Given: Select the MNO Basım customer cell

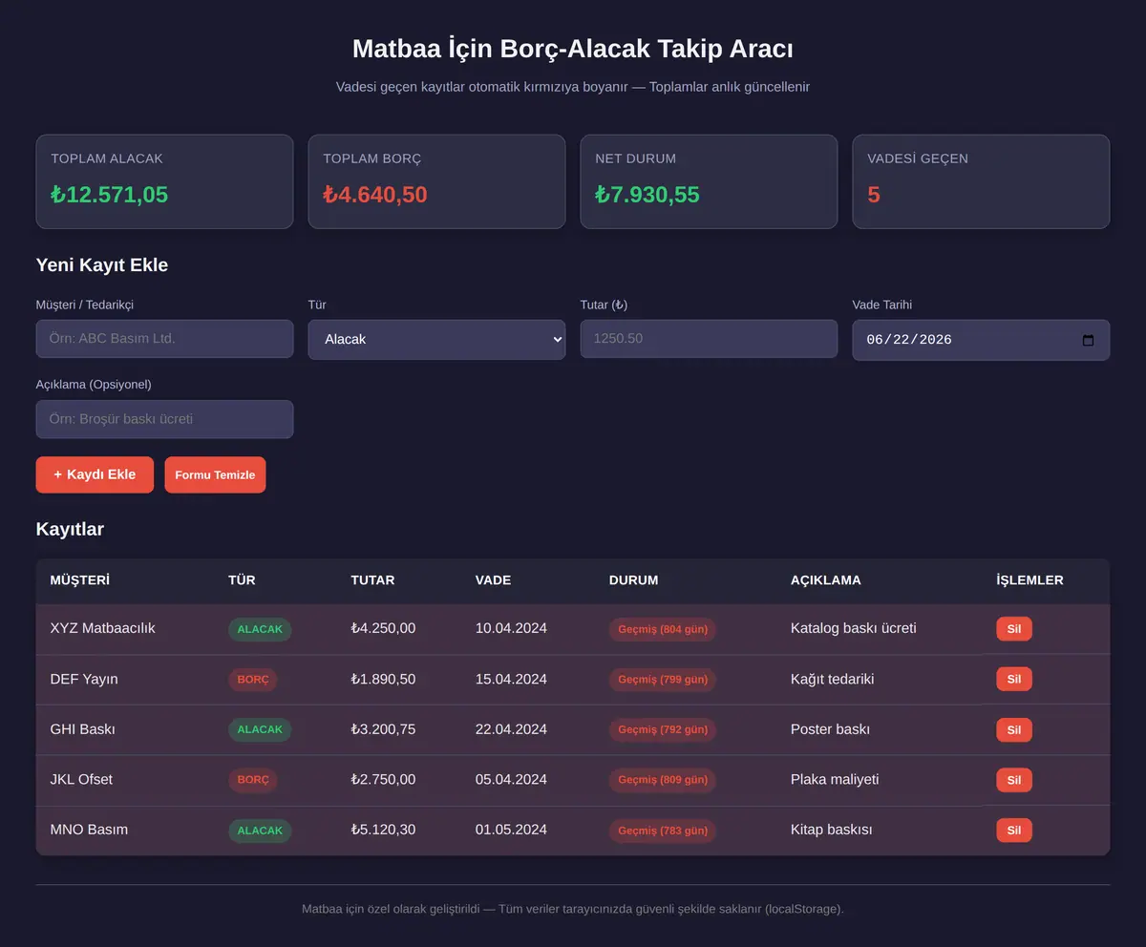Looking at the screenshot, I should [x=89, y=830].
